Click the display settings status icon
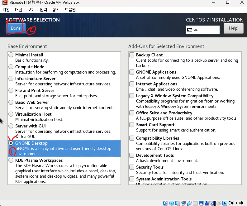 pyautogui.click(x=201, y=203)
